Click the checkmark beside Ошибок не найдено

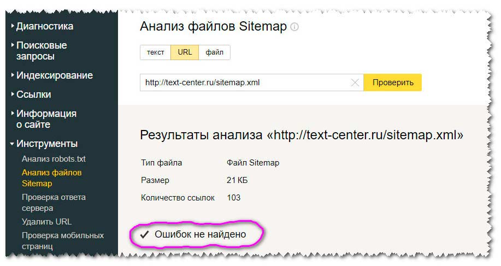pyautogui.click(x=145, y=234)
